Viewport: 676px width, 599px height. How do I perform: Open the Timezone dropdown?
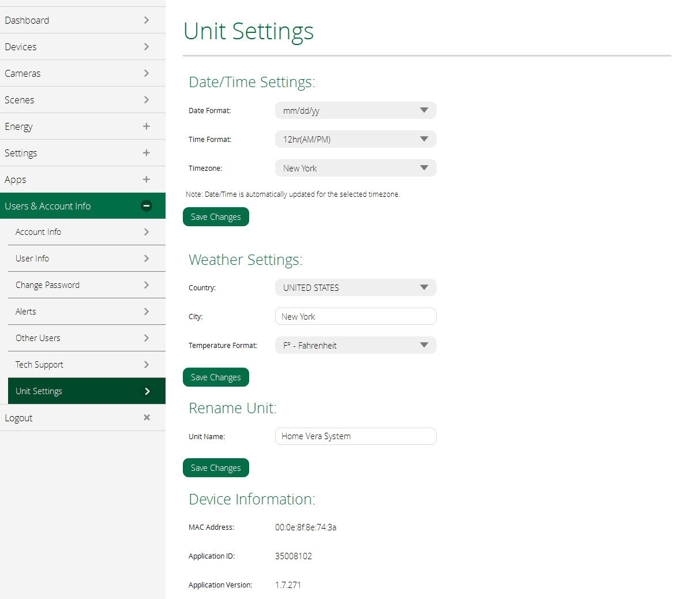(x=356, y=168)
